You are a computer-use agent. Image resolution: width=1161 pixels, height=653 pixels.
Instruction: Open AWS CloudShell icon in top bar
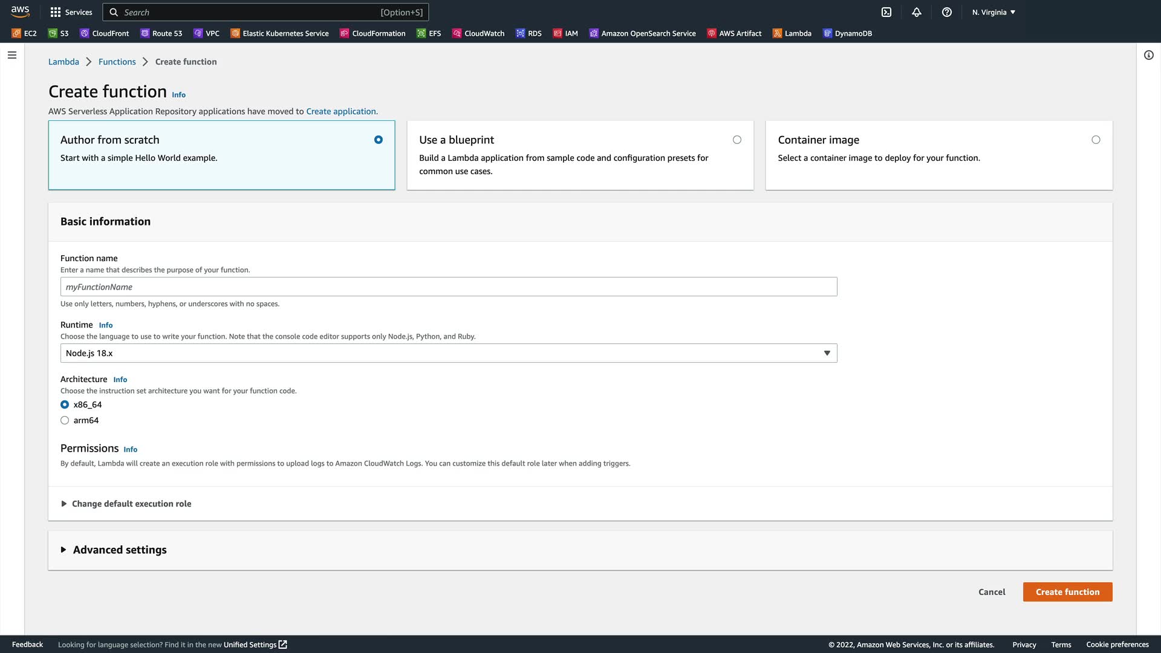pos(886,12)
